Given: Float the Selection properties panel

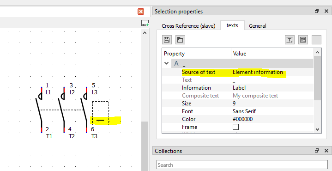Looking at the screenshot, I should coord(317,11).
